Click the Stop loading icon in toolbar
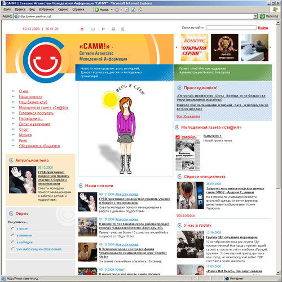This screenshot has height=282, width=282. [x=127, y=10]
